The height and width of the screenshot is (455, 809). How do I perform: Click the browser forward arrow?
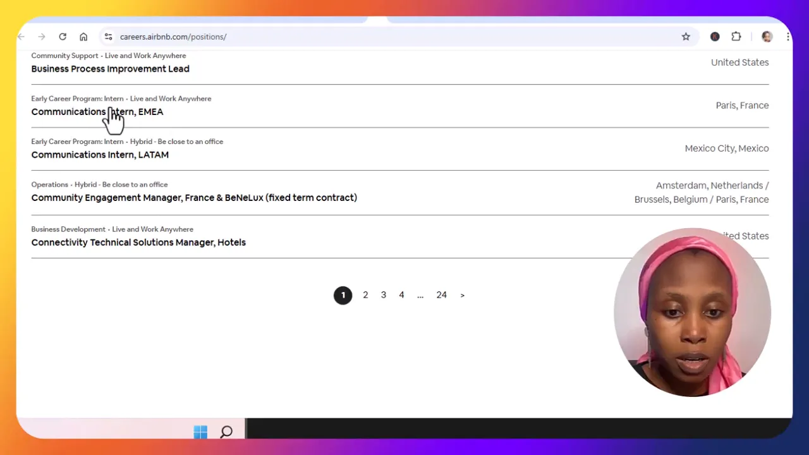point(42,37)
